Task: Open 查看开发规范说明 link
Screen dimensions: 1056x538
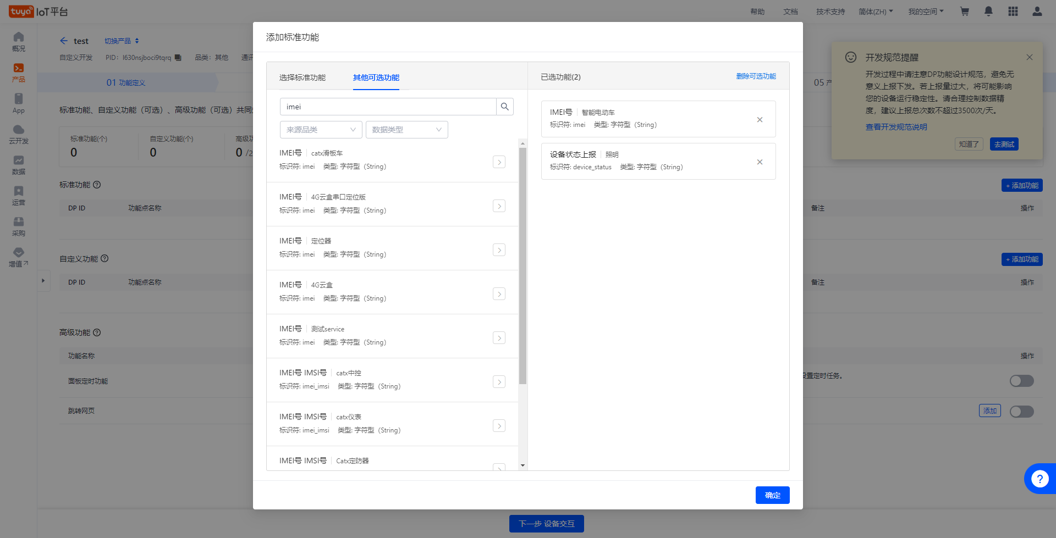Action: 896,127
